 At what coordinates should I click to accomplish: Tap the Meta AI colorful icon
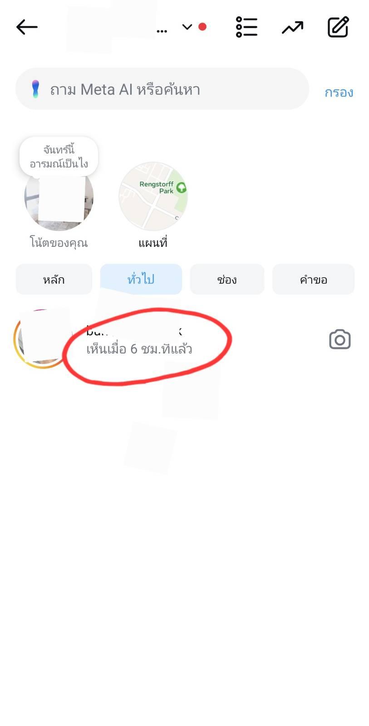(x=35, y=89)
